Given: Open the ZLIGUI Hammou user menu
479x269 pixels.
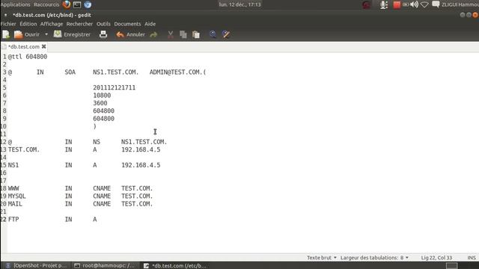Looking at the screenshot, I should [x=460, y=4].
